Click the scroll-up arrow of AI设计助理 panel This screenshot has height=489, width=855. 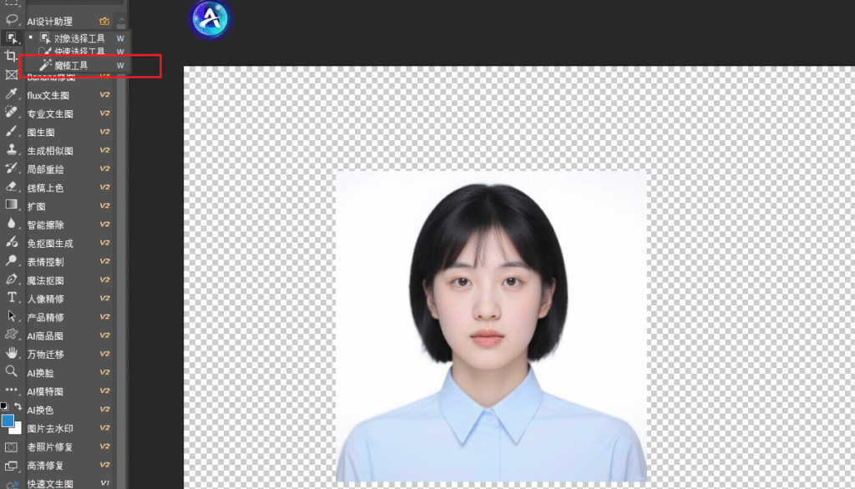pyautogui.click(x=121, y=20)
